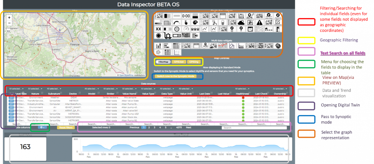Click Switch now to the Synoptic Mode
Viewport: 374px width, 164px height.
pyautogui.click(x=176, y=76)
